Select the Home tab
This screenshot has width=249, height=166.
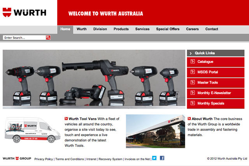[x=65, y=29]
